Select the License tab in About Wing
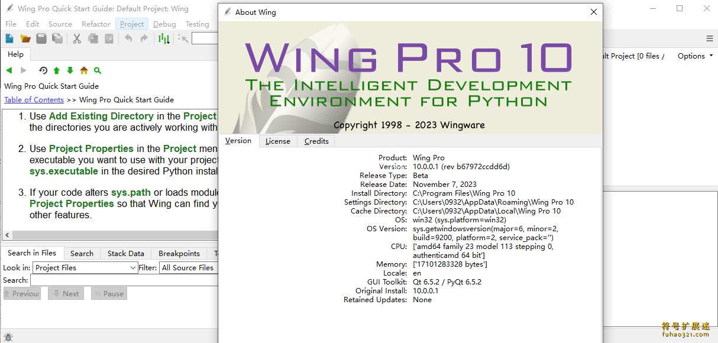This screenshot has width=718, height=343. point(277,141)
